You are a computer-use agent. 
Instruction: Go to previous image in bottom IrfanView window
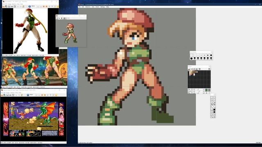click(x=42, y=95)
